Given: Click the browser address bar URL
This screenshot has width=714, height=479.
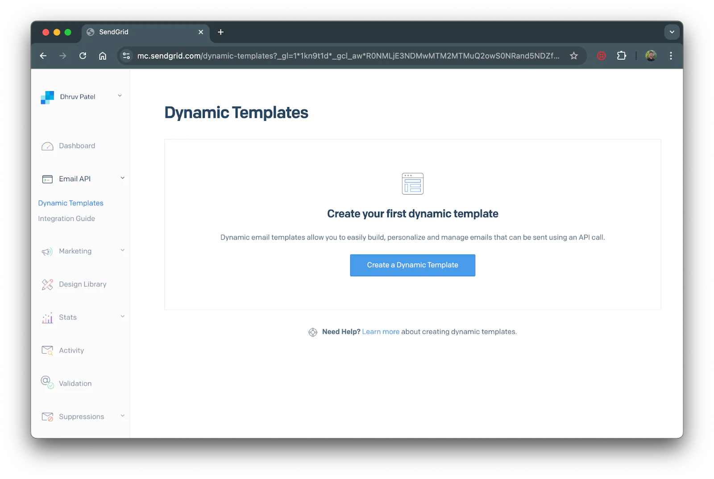Looking at the screenshot, I should click(x=348, y=56).
